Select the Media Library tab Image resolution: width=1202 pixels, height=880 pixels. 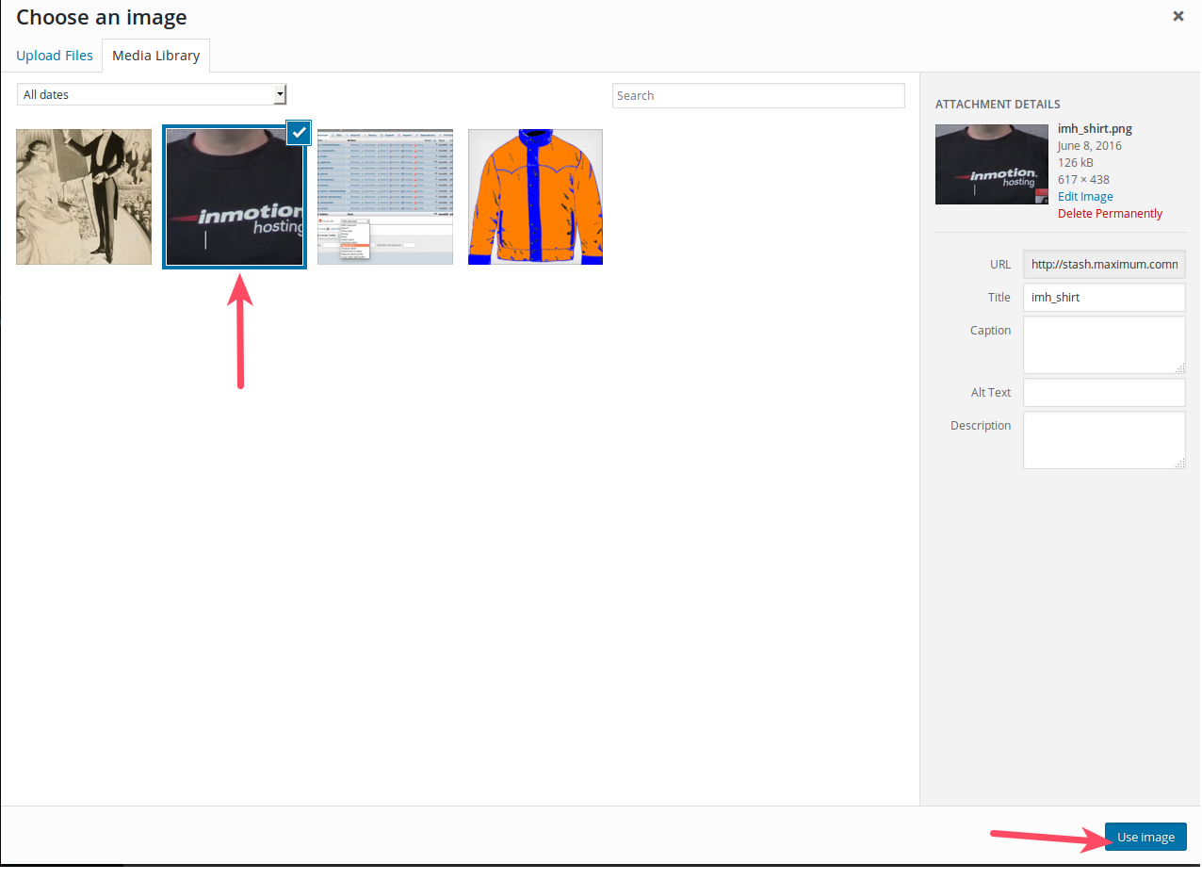[155, 56]
